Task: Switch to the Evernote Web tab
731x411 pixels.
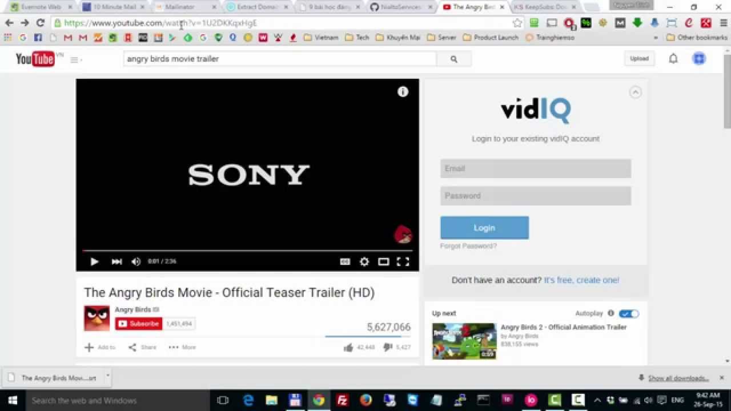Action: click(x=41, y=7)
